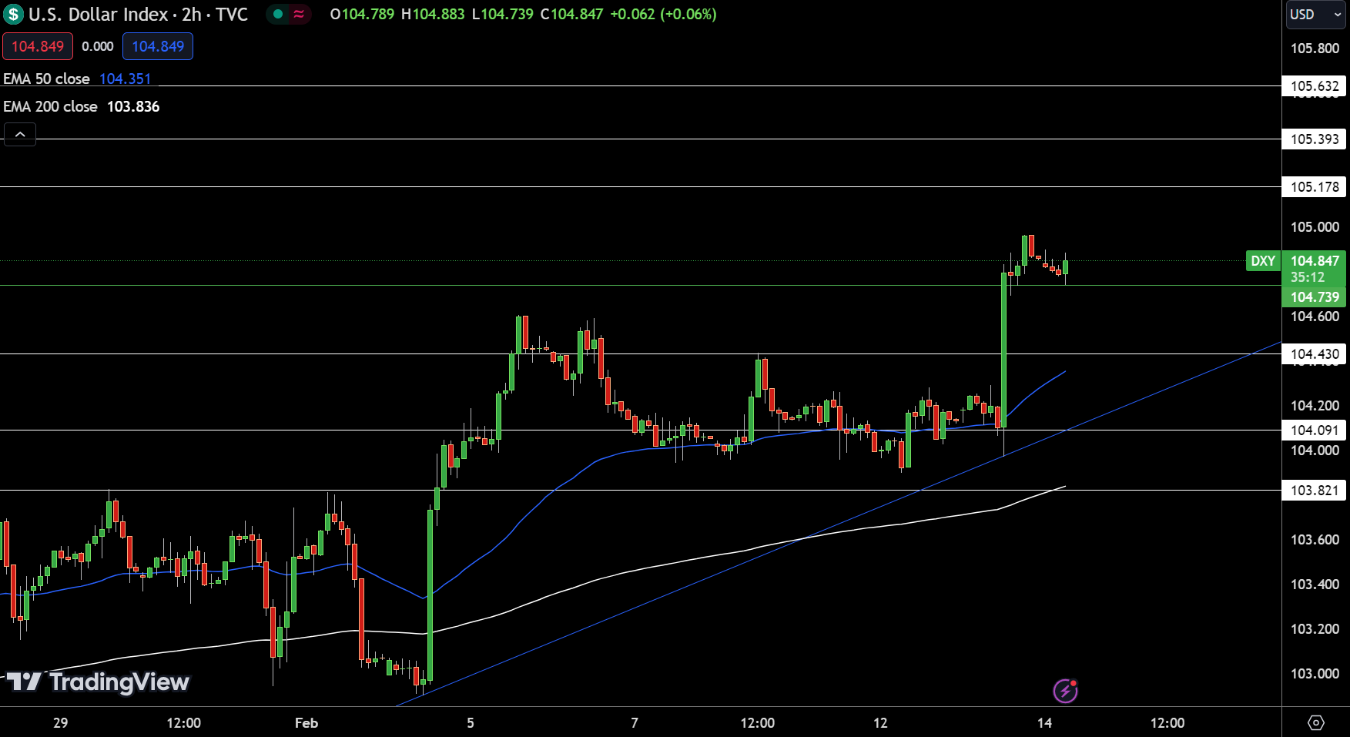Open the U.S. Dollar Index symbol title
The image size is (1350, 737).
pos(139,14)
